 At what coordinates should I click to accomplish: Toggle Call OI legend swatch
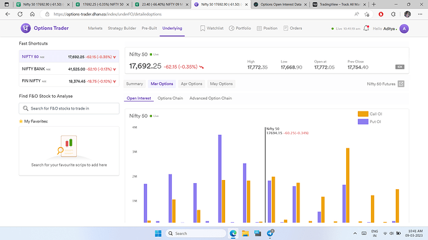[x=363, y=114]
